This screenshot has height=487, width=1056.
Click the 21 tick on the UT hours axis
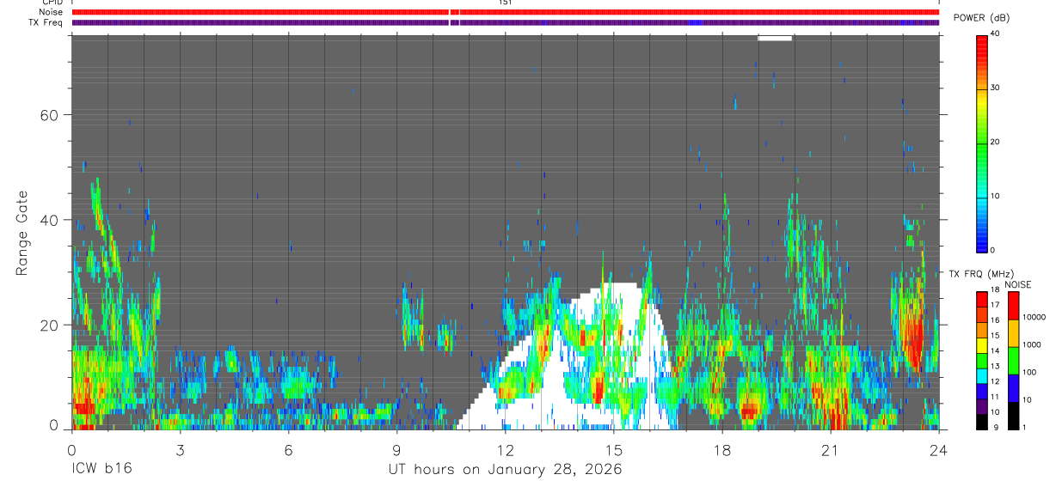[831, 449]
